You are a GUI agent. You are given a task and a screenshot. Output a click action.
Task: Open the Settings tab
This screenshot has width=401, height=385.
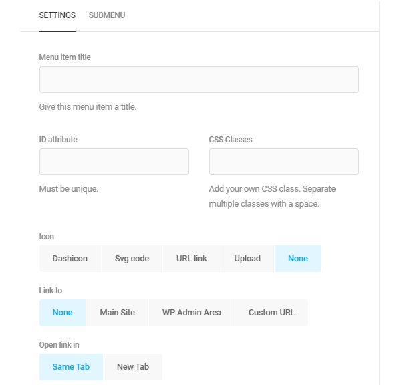click(57, 15)
